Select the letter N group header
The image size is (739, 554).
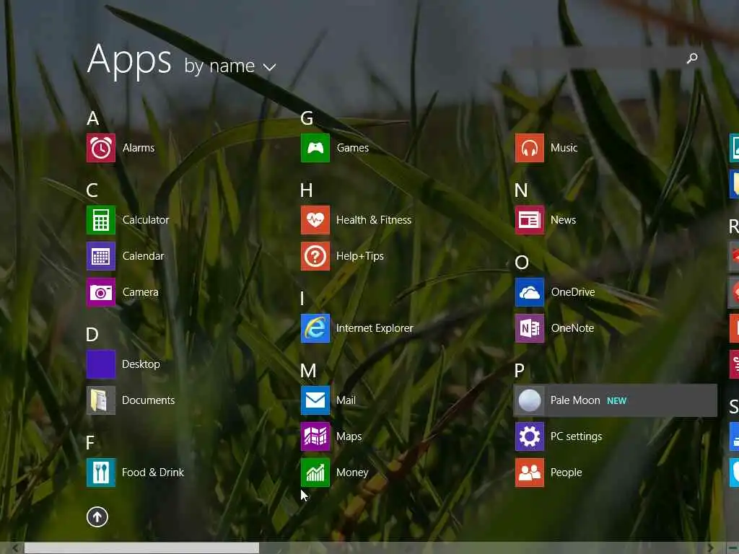[x=521, y=190]
